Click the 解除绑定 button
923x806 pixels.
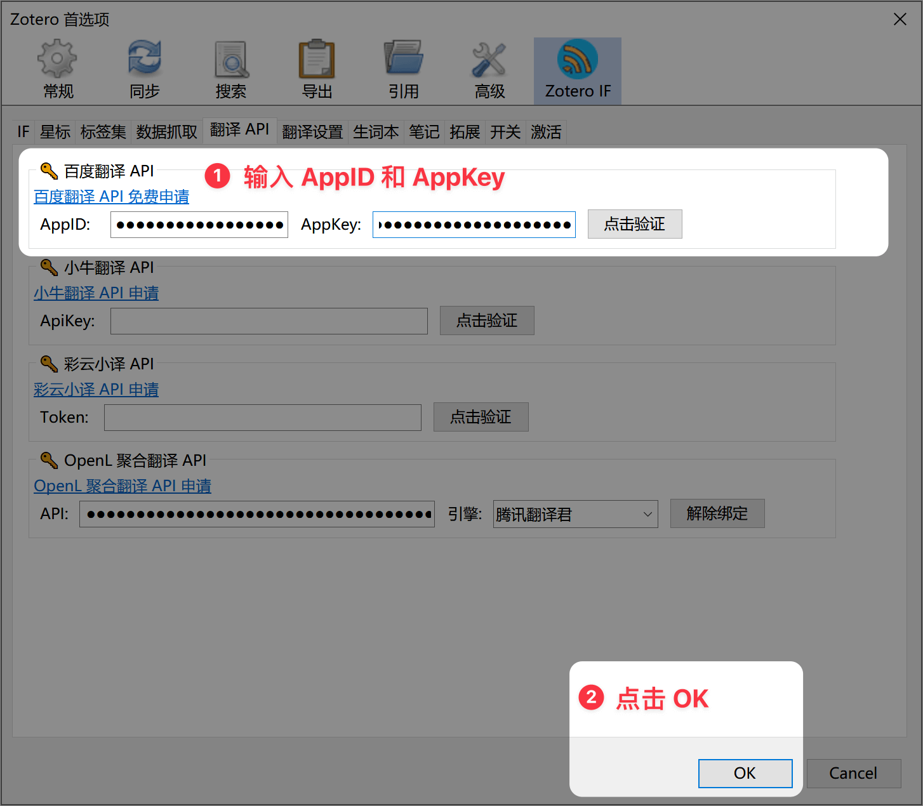(717, 513)
